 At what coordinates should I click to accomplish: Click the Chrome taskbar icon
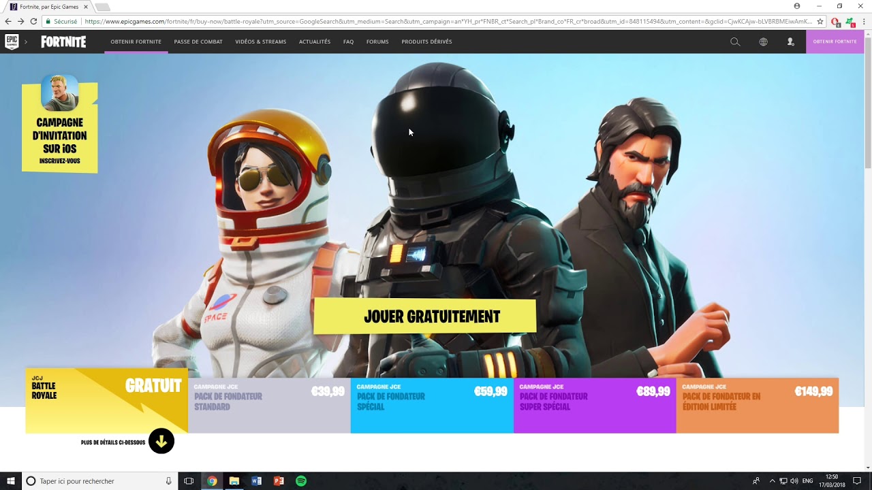(x=212, y=481)
